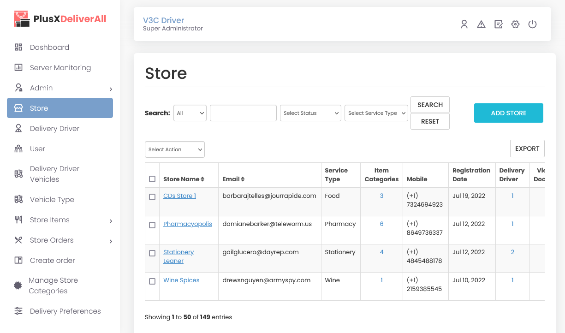Image resolution: width=565 pixels, height=333 pixels.
Task: Expand the Store Items submenu chevron
Action: coord(111,221)
